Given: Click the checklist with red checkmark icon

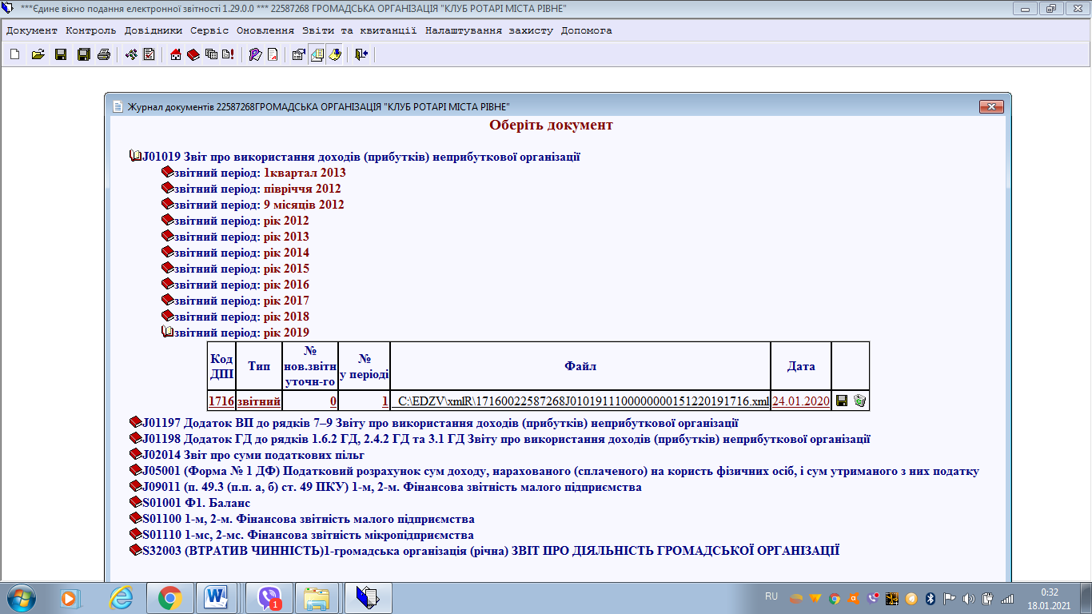Looking at the screenshot, I should (149, 54).
